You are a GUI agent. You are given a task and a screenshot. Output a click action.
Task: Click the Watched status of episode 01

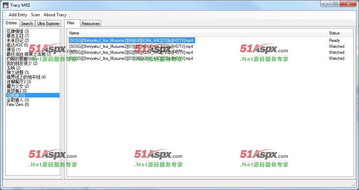pos(336,46)
